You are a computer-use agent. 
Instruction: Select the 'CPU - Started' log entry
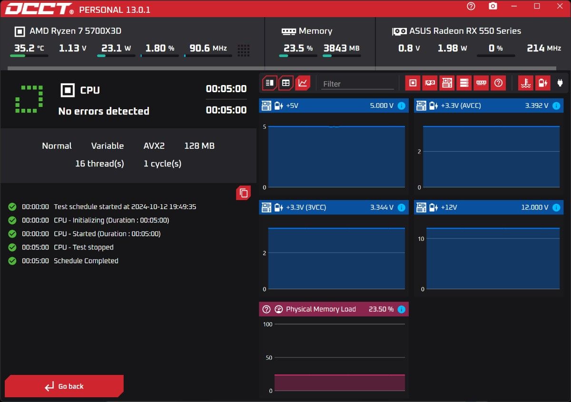click(x=107, y=234)
